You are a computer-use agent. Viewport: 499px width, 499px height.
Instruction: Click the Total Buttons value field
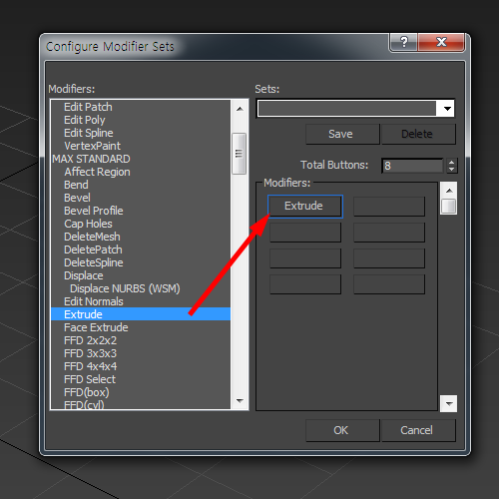412,166
